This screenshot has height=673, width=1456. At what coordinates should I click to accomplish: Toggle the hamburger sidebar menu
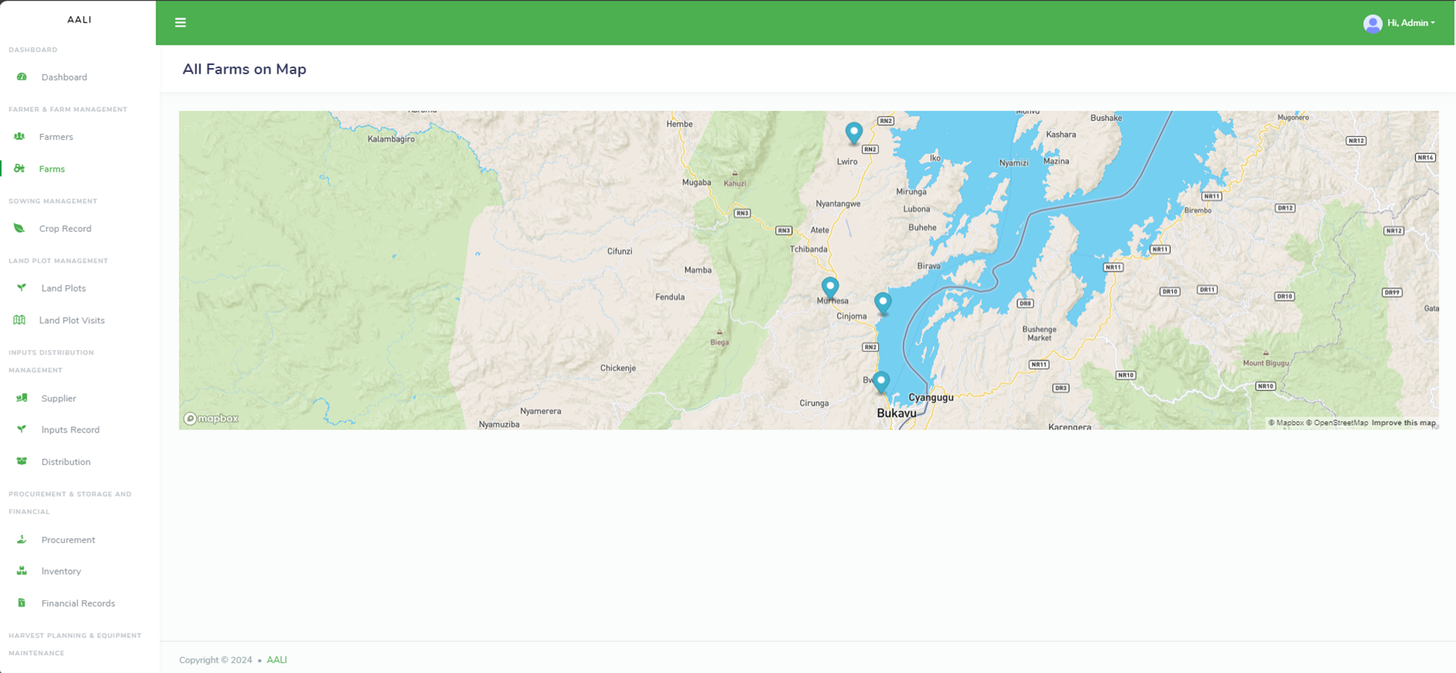point(180,22)
